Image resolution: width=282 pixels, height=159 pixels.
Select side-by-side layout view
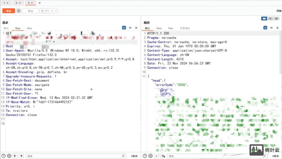(x=264, y=18)
